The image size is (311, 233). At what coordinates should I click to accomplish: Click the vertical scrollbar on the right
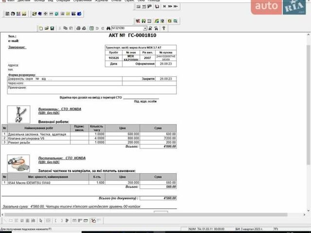pyautogui.click(x=309, y=121)
